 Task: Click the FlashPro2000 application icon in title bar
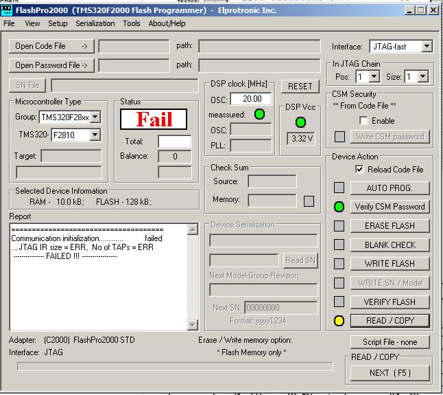coord(6,10)
